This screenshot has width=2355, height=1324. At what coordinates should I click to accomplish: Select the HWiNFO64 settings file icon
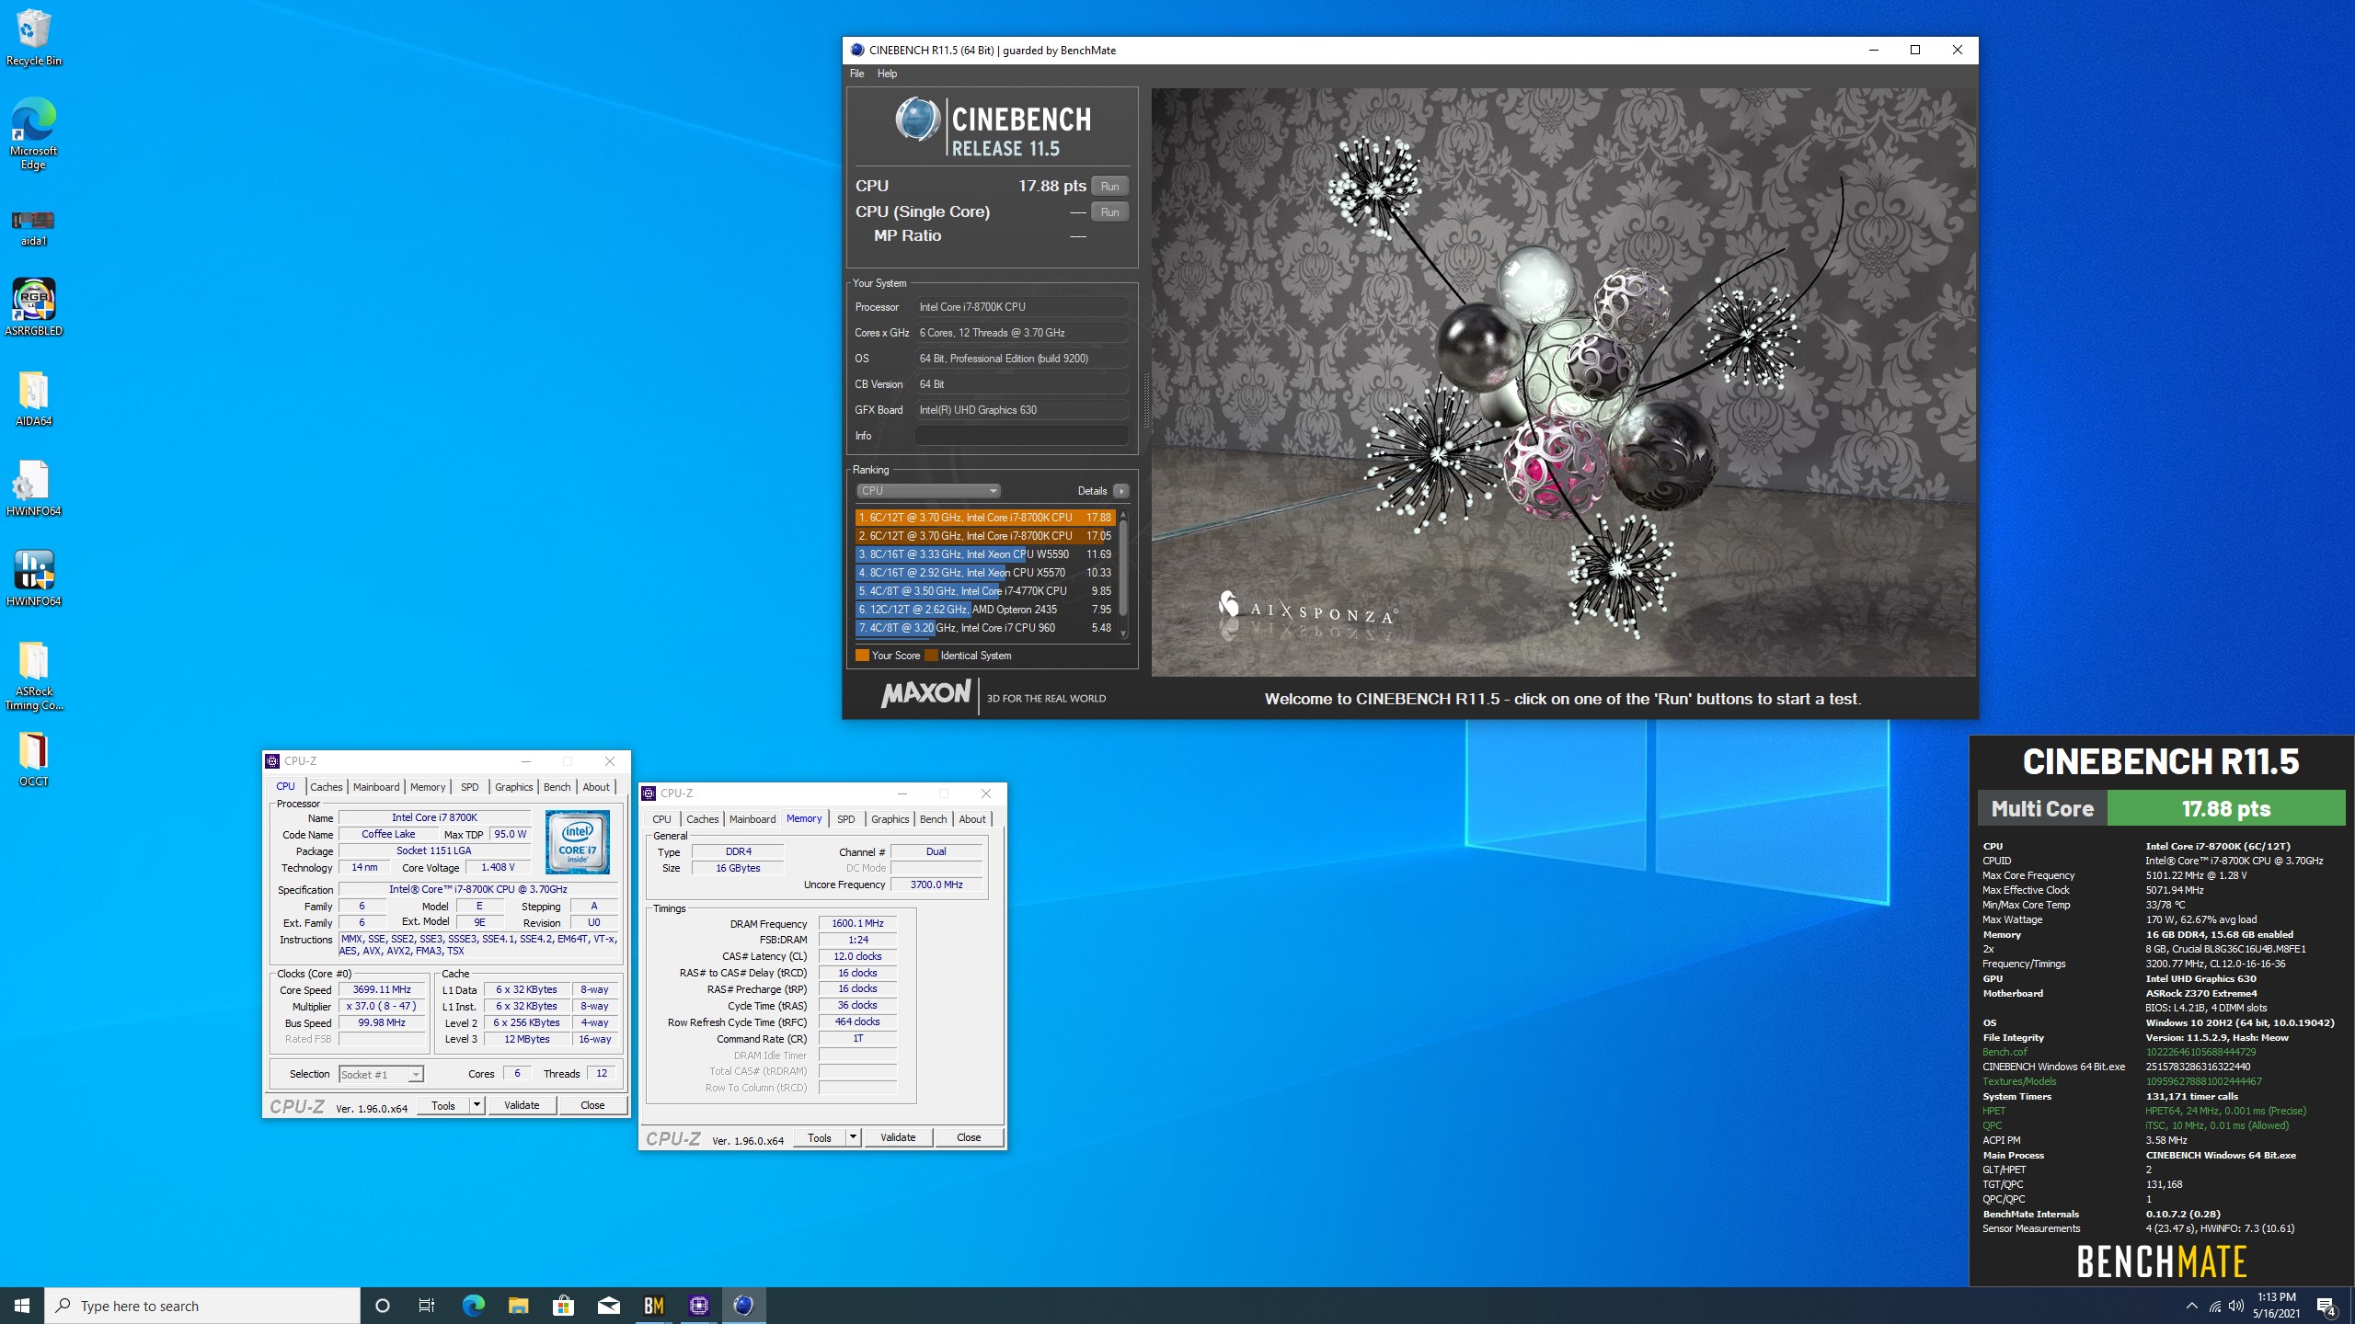pyautogui.click(x=33, y=488)
